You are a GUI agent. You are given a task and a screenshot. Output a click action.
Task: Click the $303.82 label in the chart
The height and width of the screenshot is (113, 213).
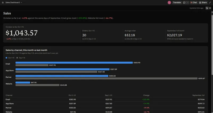112,76
